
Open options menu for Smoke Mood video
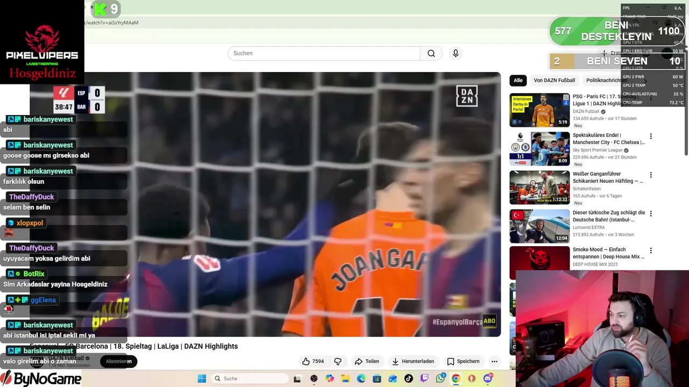[x=651, y=250]
